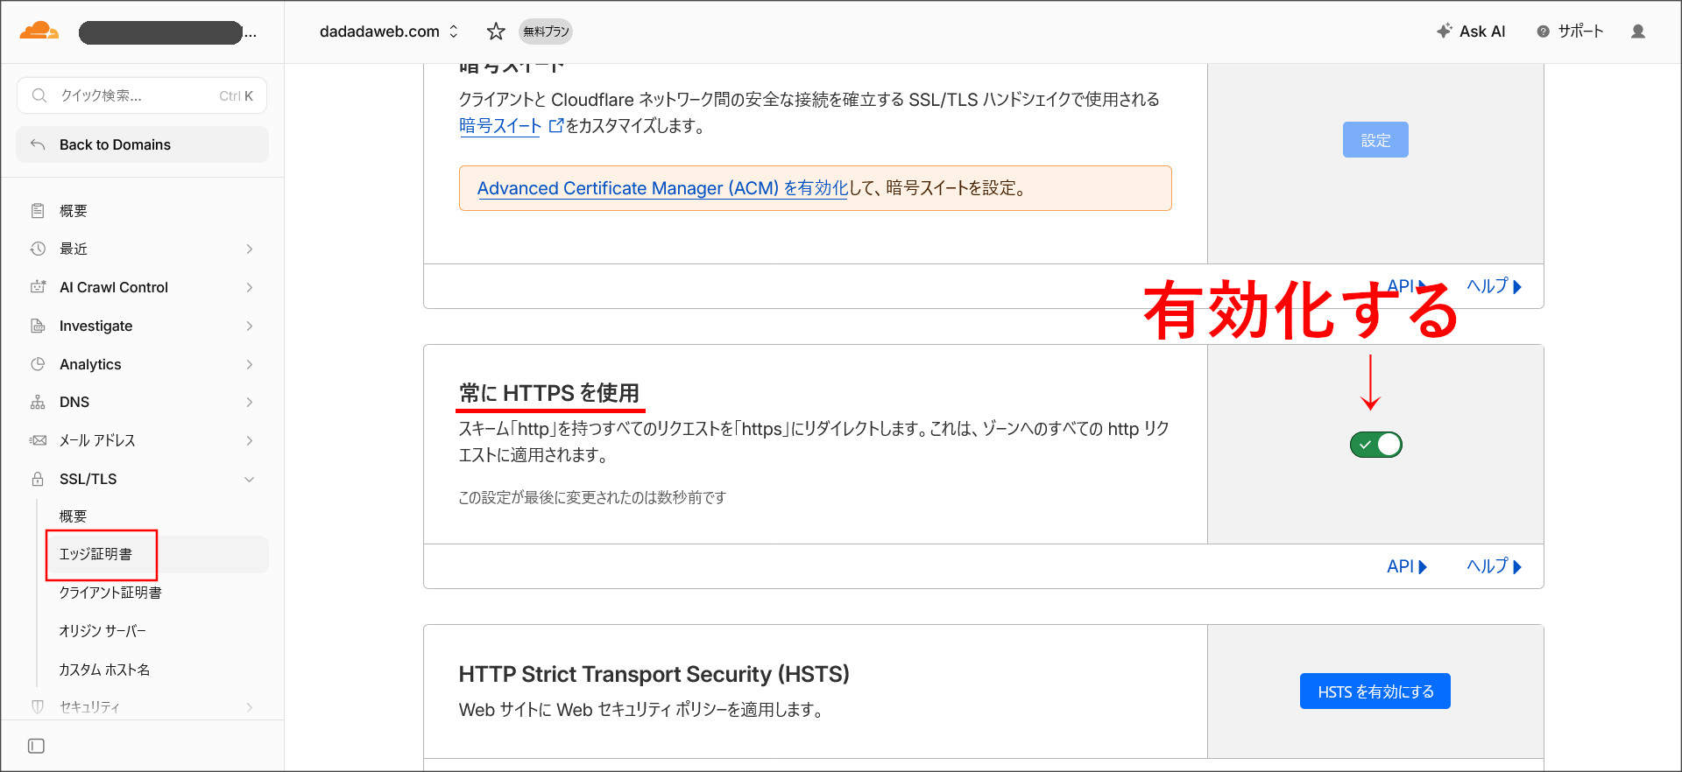The height and width of the screenshot is (772, 1682).
Task: Collapse the SSL/TLS section chevron
Action: (x=250, y=479)
